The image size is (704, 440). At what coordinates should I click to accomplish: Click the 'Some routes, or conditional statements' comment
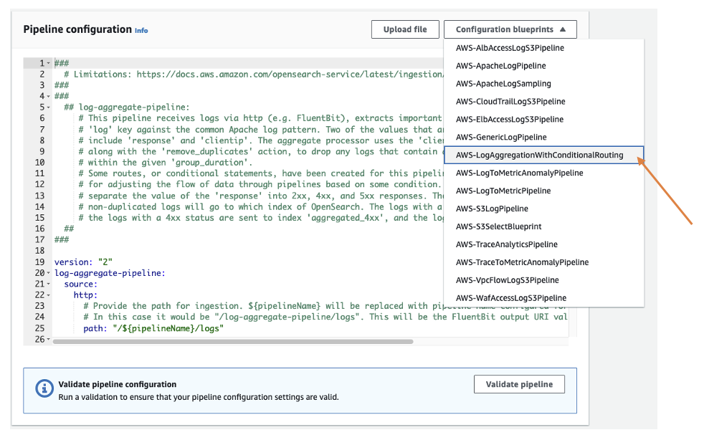click(261, 173)
